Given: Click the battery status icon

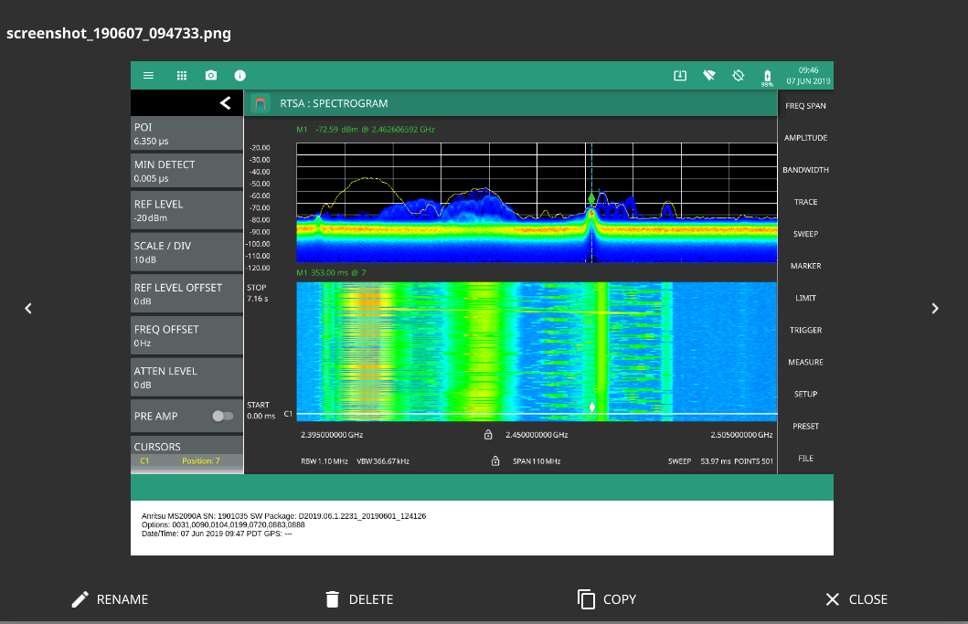Looking at the screenshot, I should (767, 77).
